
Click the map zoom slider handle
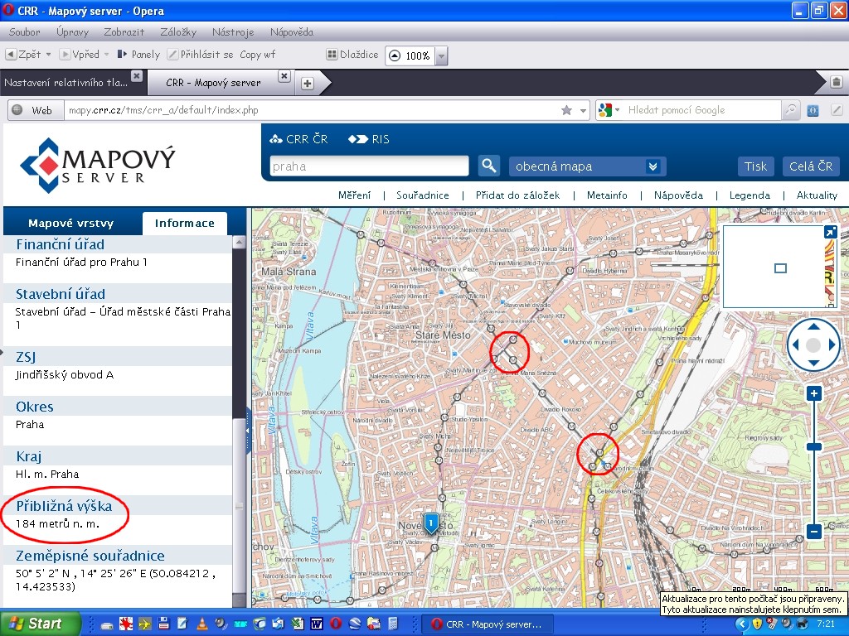pos(814,446)
